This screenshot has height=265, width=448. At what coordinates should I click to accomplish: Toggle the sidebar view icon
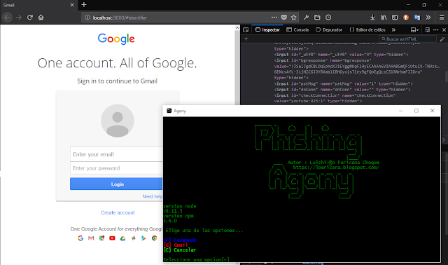(395, 18)
